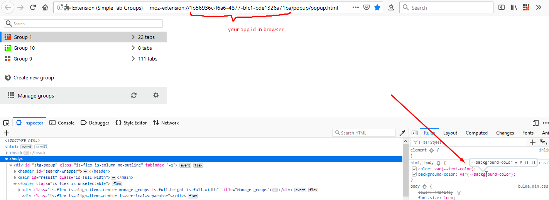Switch to the Computed sidebar tab
549x200 pixels.
tap(476, 133)
